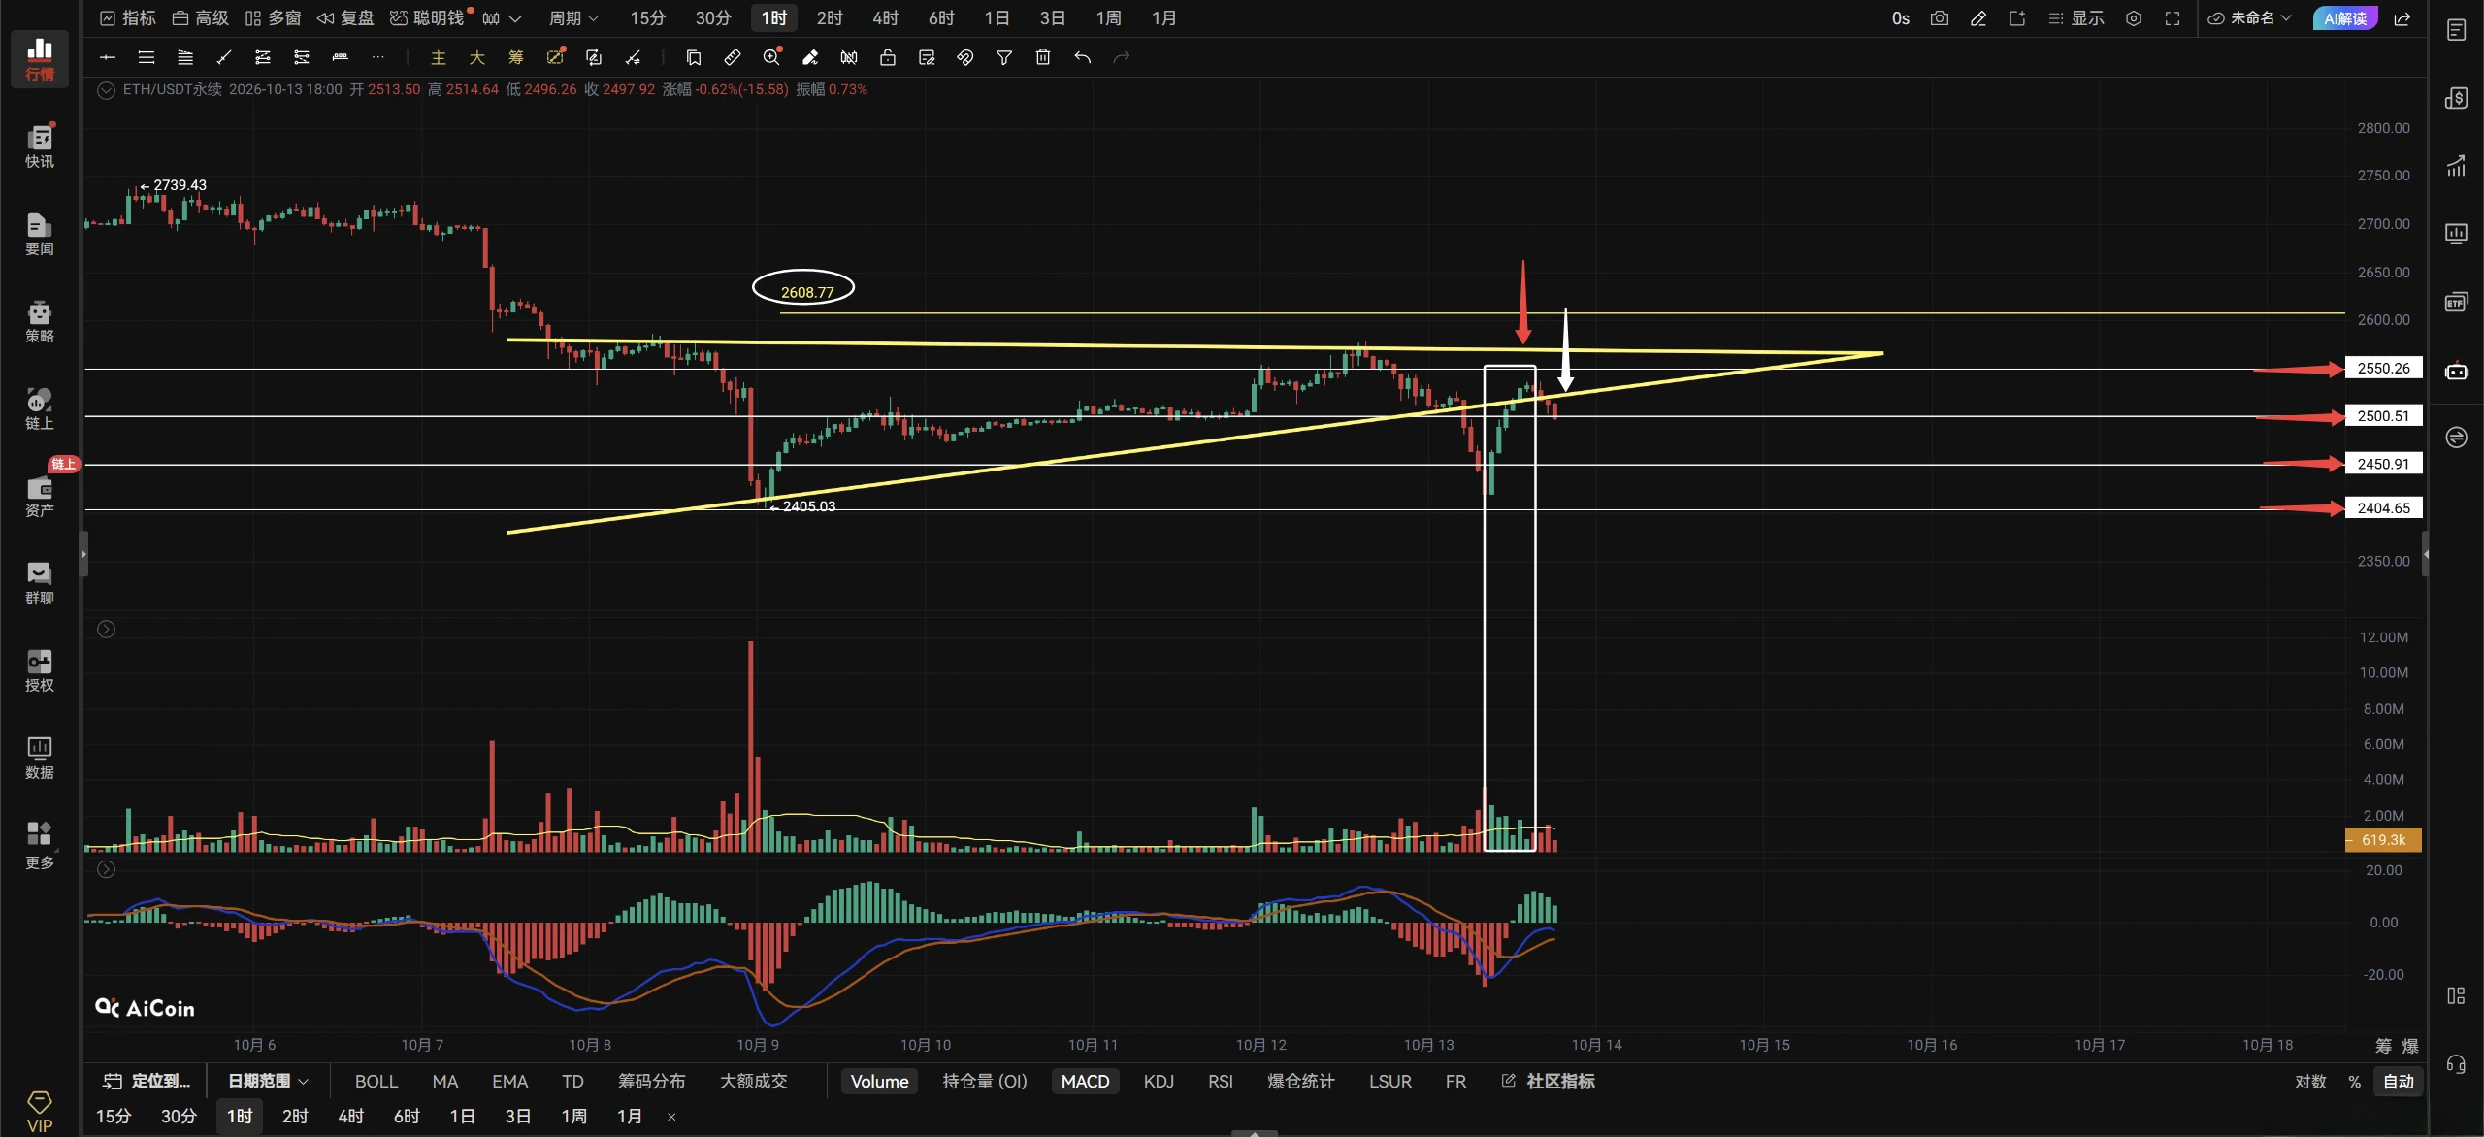Open 社区指标 community indicators
2484x1137 pixels.
[1549, 1081]
